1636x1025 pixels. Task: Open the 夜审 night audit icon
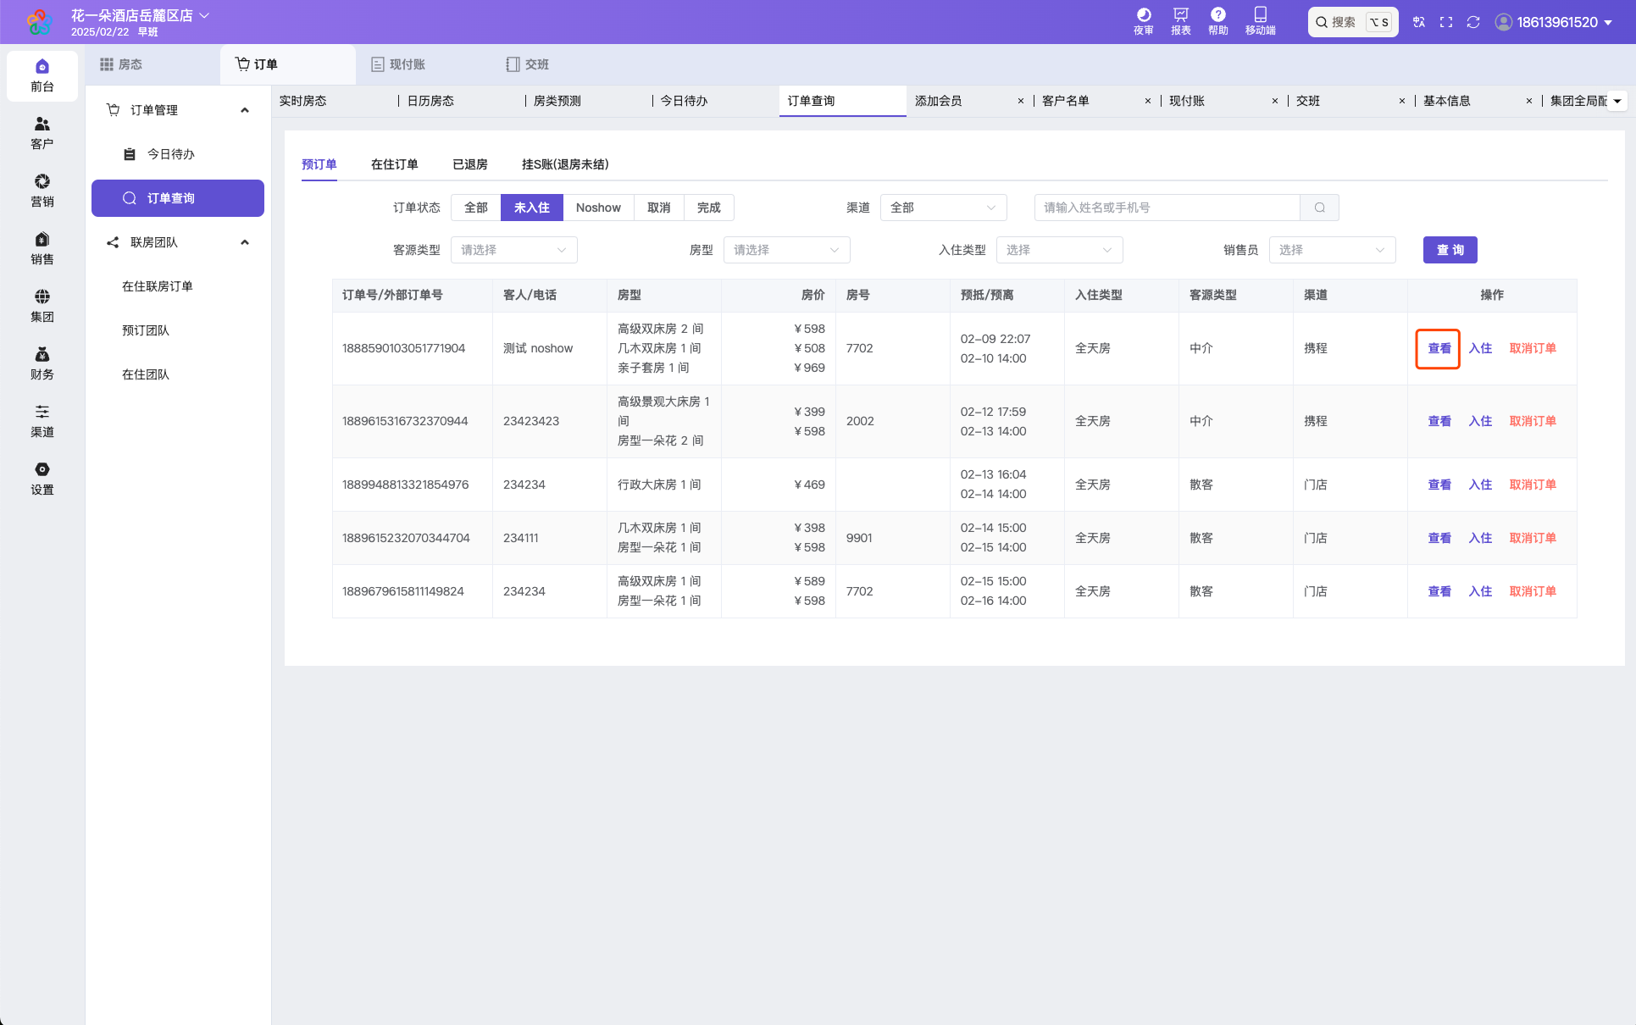click(1143, 21)
